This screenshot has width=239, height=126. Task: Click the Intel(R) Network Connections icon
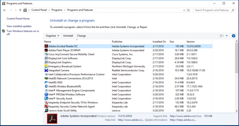[x=46, y=78]
